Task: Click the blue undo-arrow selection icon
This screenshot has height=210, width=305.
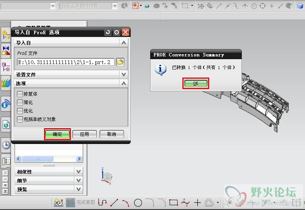Action: pyautogui.click(x=147, y=6)
